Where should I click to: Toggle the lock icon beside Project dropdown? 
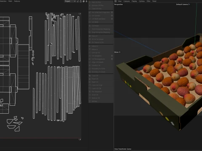[x=80, y=1]
